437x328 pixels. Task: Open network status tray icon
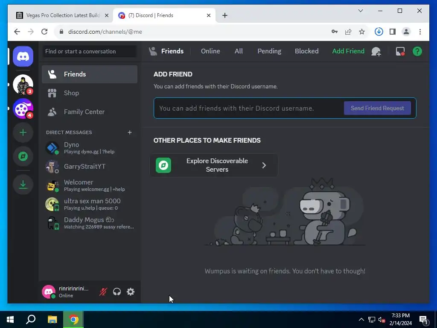pos(372,319)
